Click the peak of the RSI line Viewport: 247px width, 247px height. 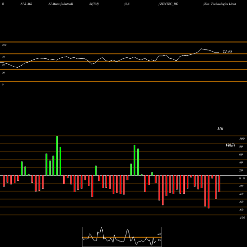coord(201,49)
